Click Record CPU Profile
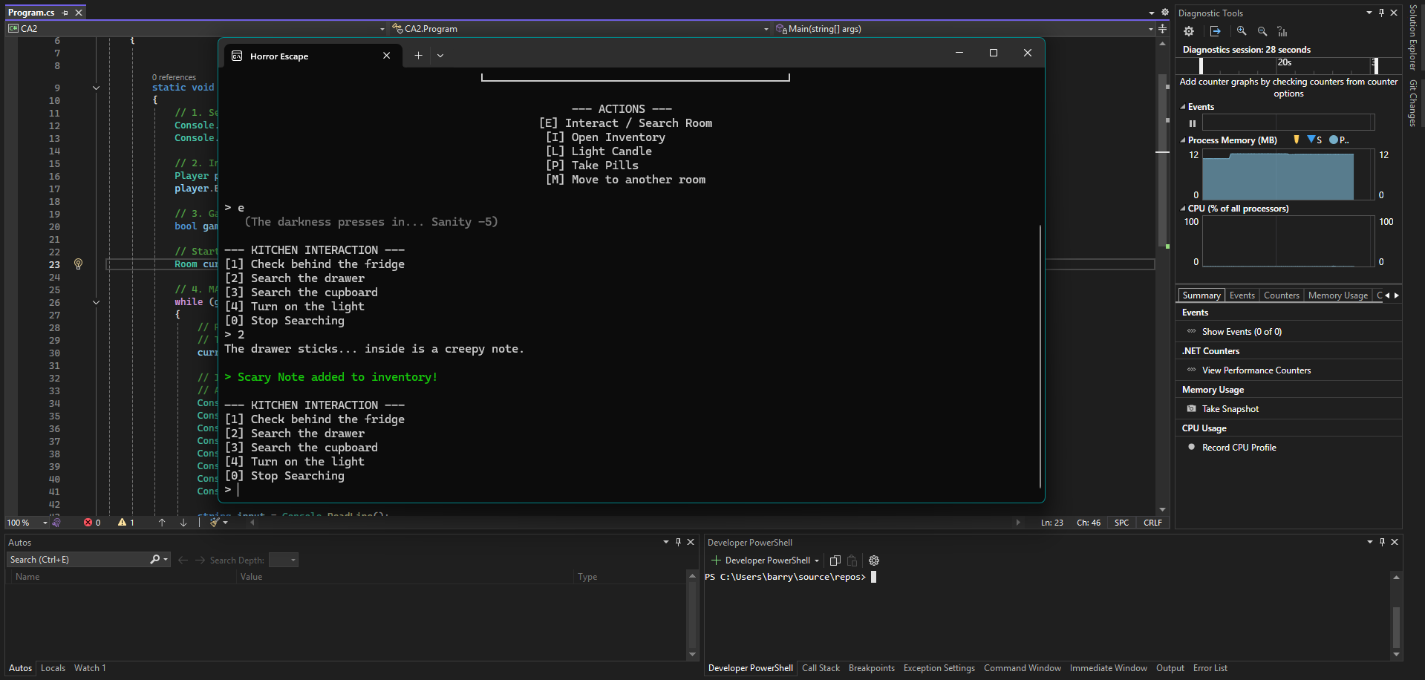Screen dimensions: 1425x680 pyautogui.click(x=1239, y=448)
